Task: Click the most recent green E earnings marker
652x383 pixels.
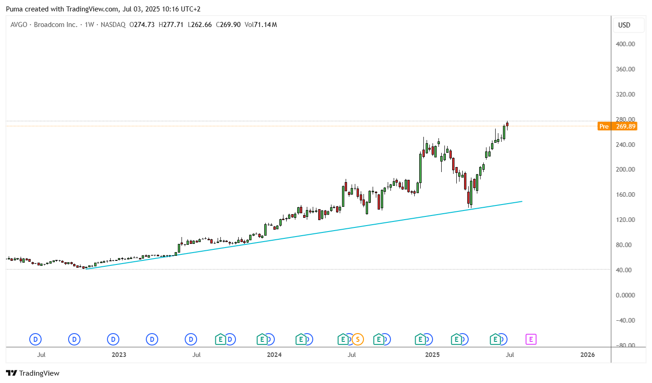Action: coord(495,340)
